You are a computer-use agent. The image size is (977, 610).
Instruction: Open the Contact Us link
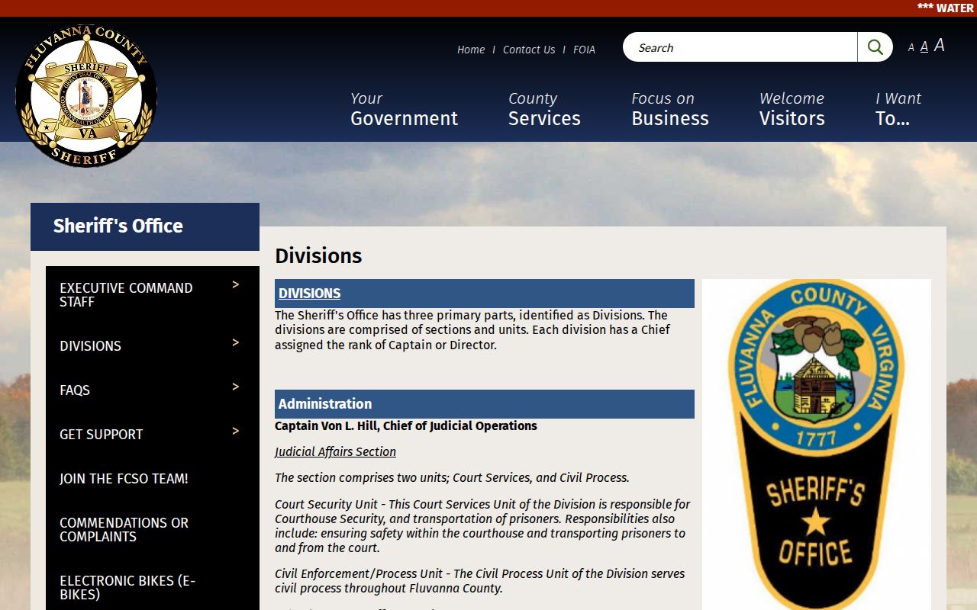pyautogui.click(x=529, y=50)
